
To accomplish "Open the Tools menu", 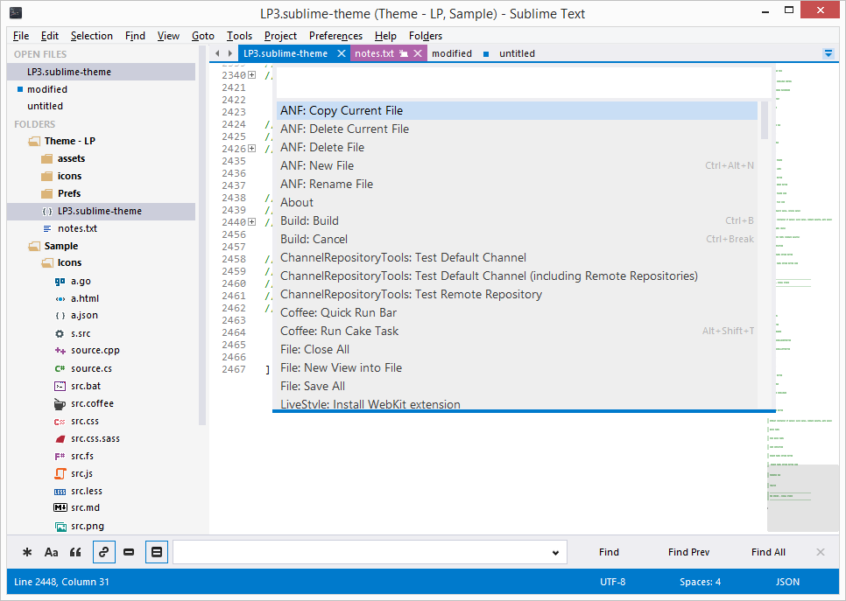I will (x=239, y=36).
